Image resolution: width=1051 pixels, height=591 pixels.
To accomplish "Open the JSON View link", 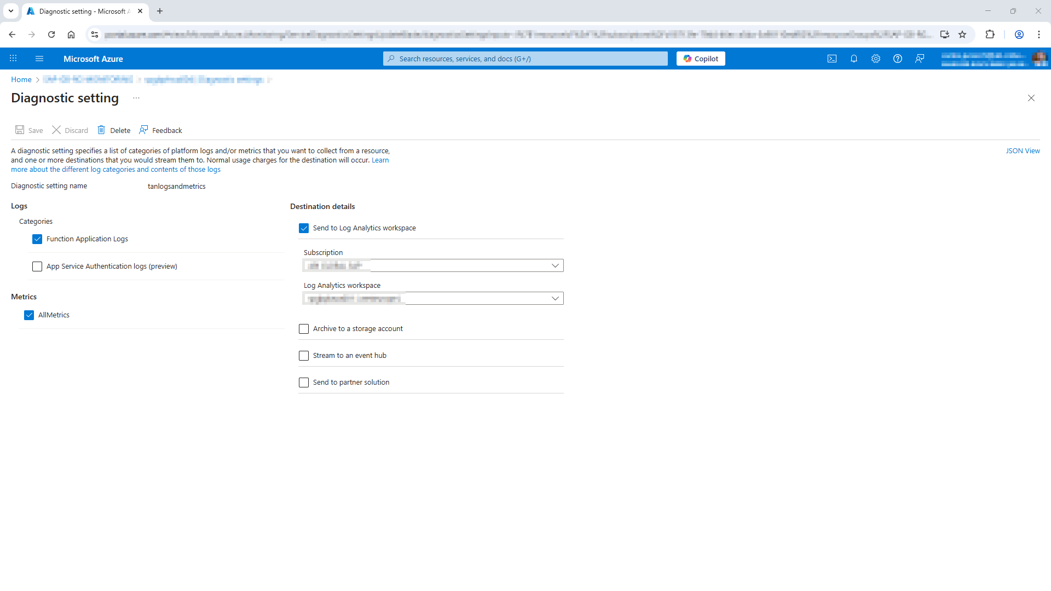I will [x=1023, y=151].
